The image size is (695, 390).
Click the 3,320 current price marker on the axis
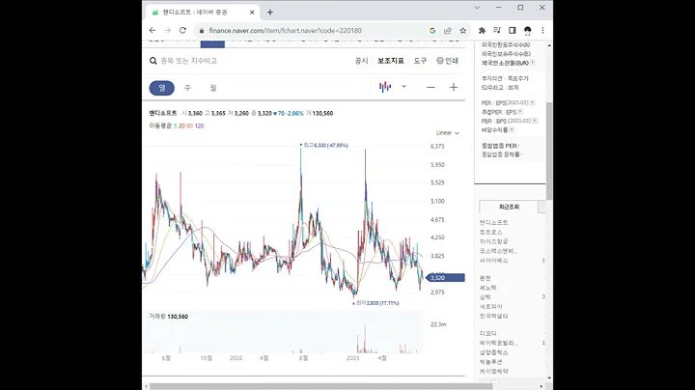coord(445,278)
